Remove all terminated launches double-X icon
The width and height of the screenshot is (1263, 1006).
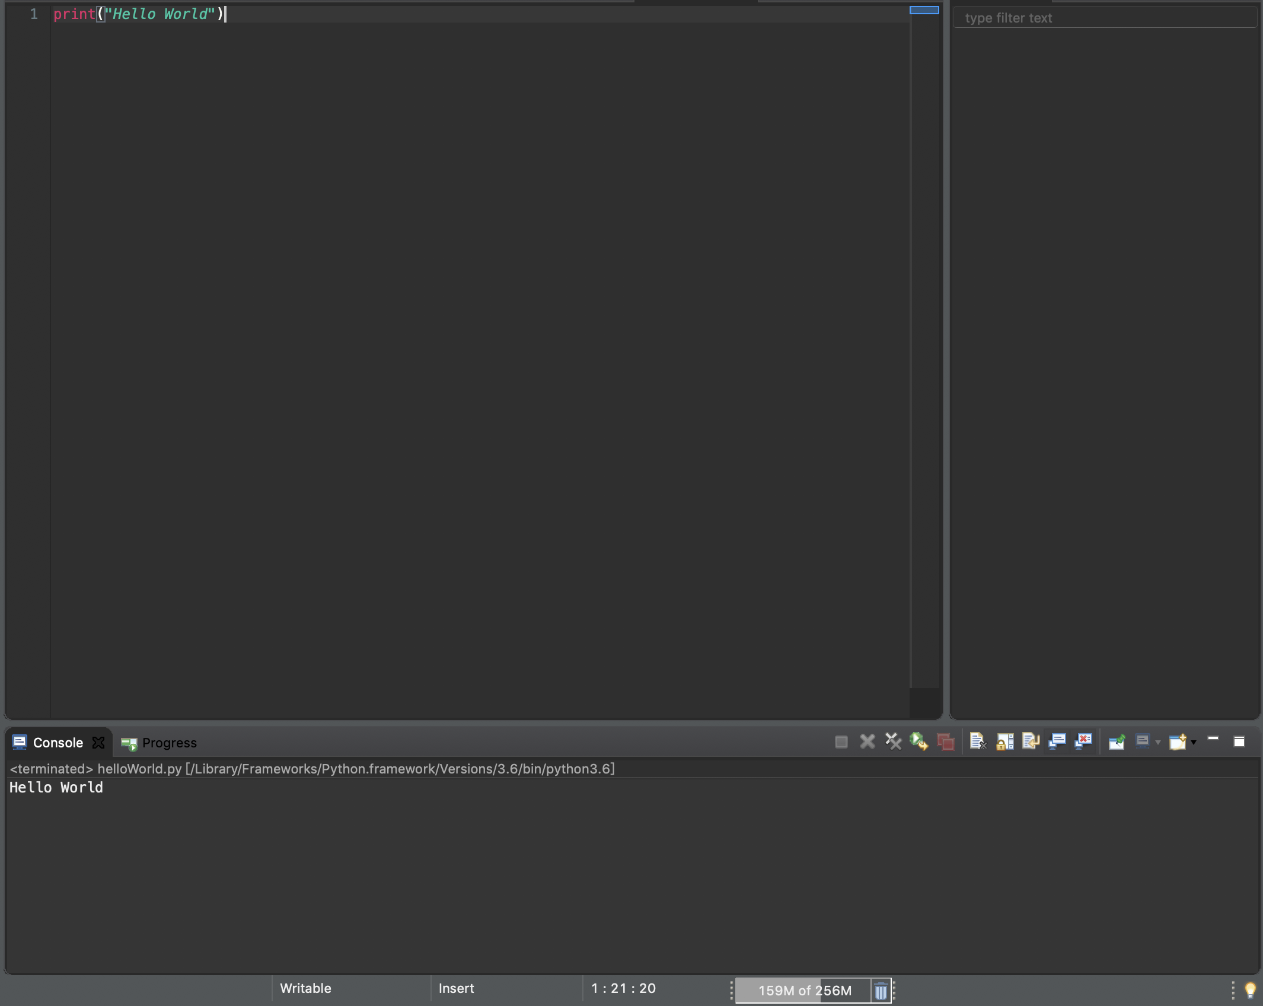tap(893, 742)
